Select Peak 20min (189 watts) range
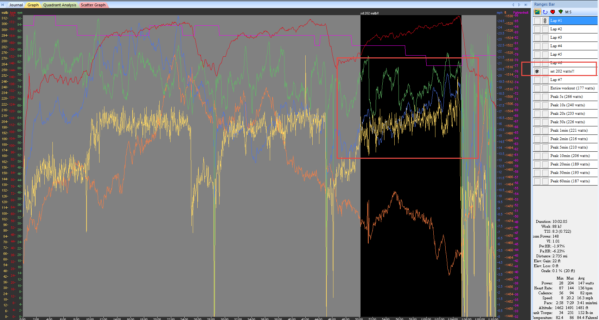Viewport: 599px width, 320px height. tap(570, 164)
